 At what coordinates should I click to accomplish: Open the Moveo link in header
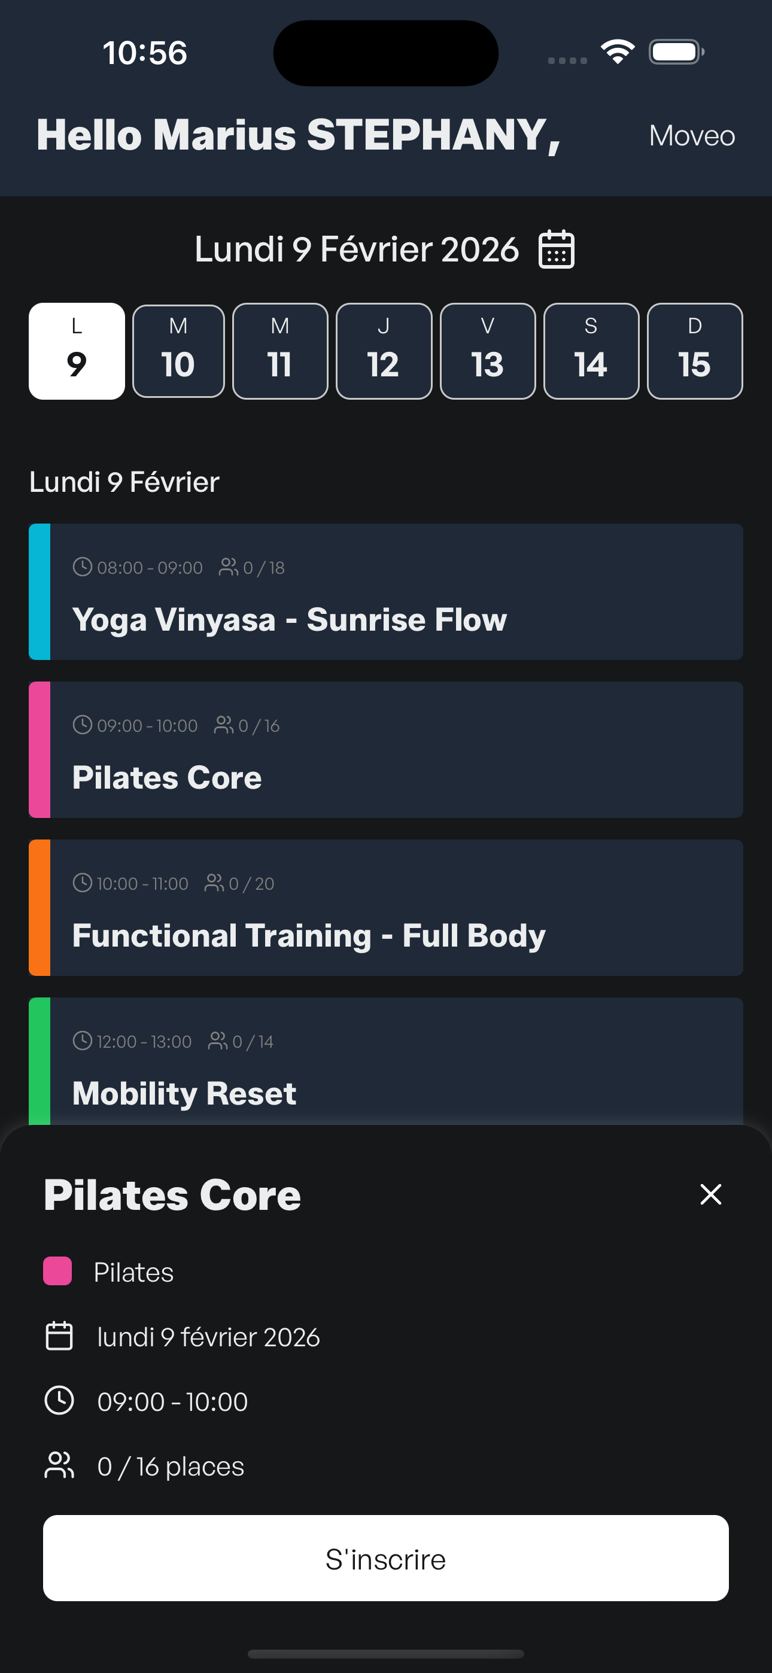click(x=691, y=136)
